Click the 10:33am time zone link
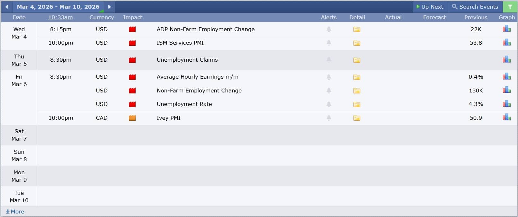This screenshot has height=217, width=518. (x=60, y=17)
